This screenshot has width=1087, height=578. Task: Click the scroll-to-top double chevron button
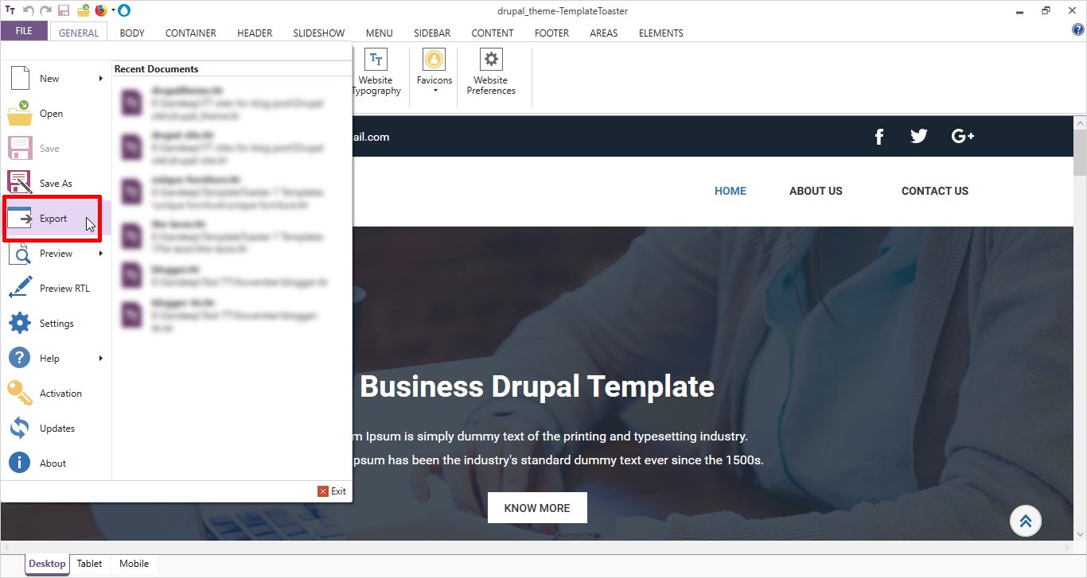[x=1026, y=521]
